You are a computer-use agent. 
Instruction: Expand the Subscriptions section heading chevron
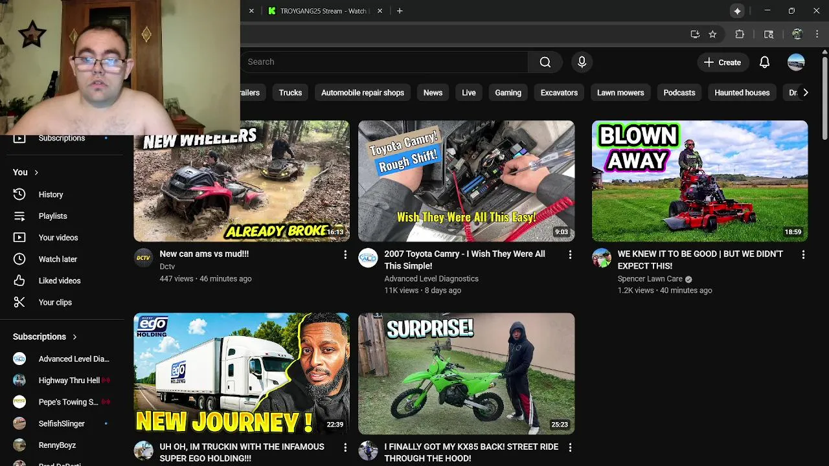(x=74, y=337)
